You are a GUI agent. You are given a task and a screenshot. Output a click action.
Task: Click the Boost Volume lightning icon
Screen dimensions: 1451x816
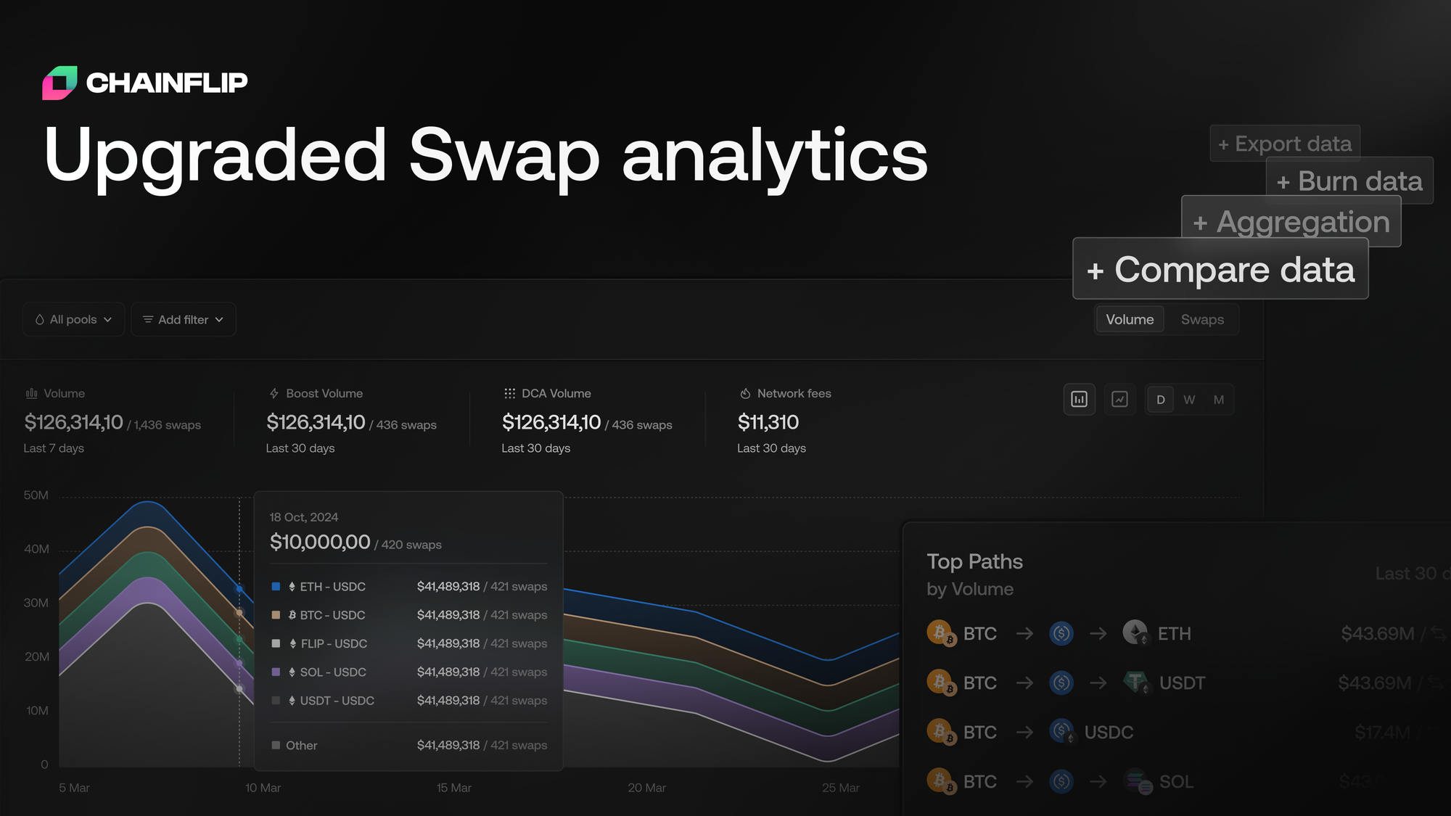point(273,393)
